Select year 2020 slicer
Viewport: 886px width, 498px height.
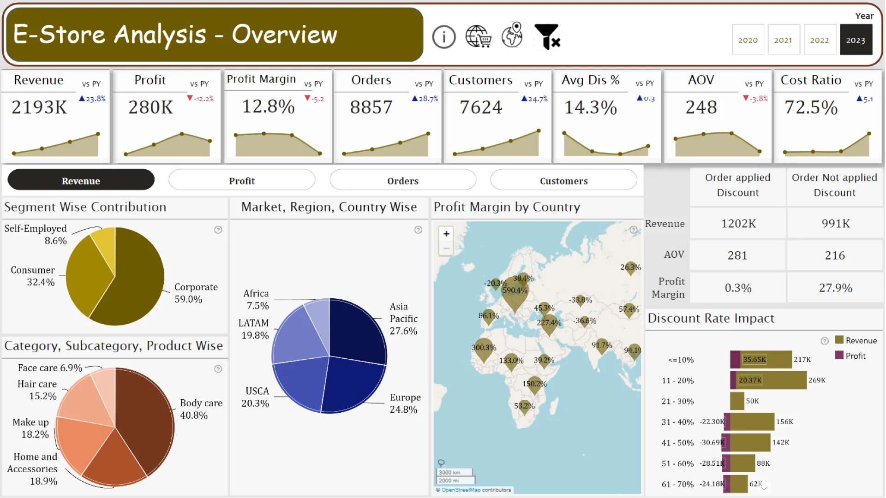tap(748, 40)
